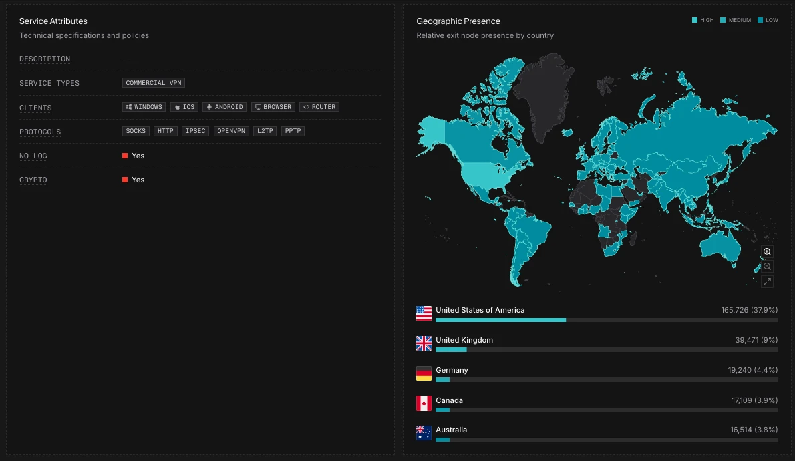Click the Australia flag icon
Image resolution: width=795 pixels, height=461 pixels.
(424, 432)
